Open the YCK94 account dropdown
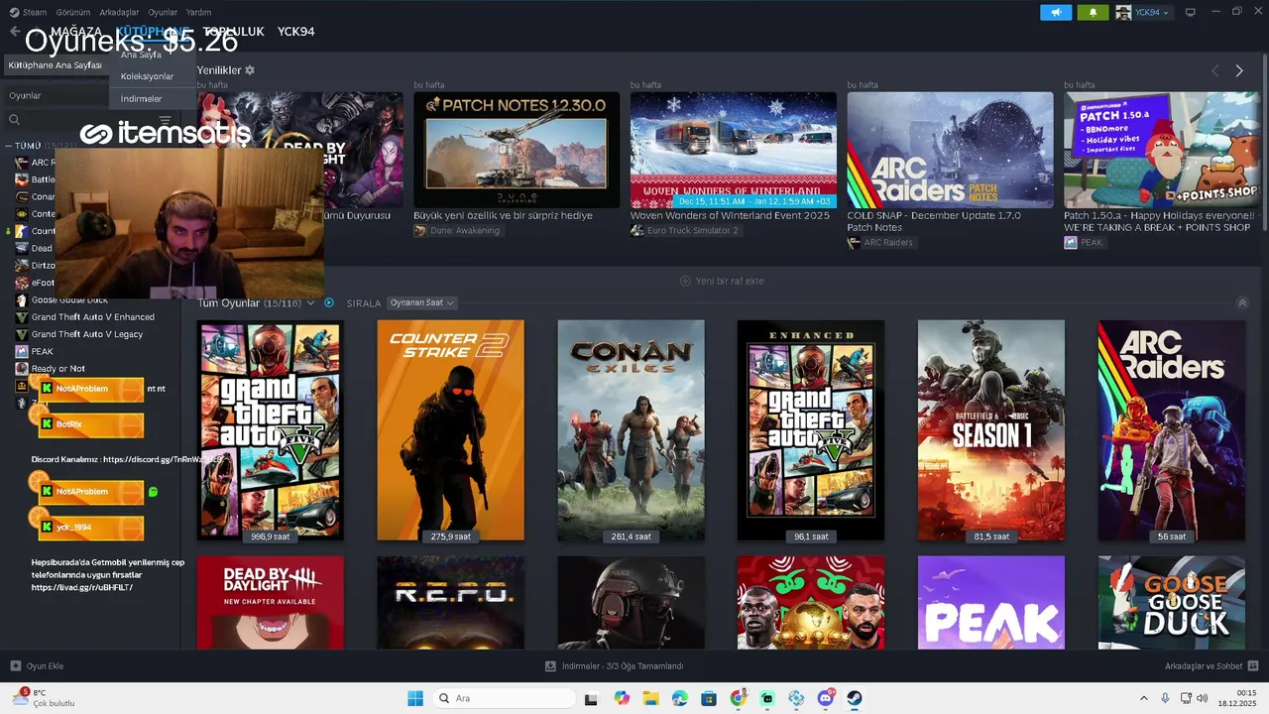This screenshot has height=714, width=1269. [1143, 13]
